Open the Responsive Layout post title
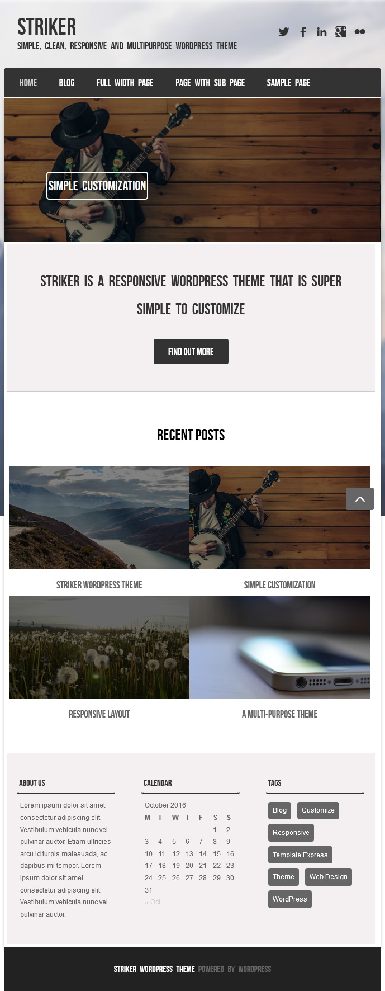The image size is (385, 991). click(x=99, y=714)
